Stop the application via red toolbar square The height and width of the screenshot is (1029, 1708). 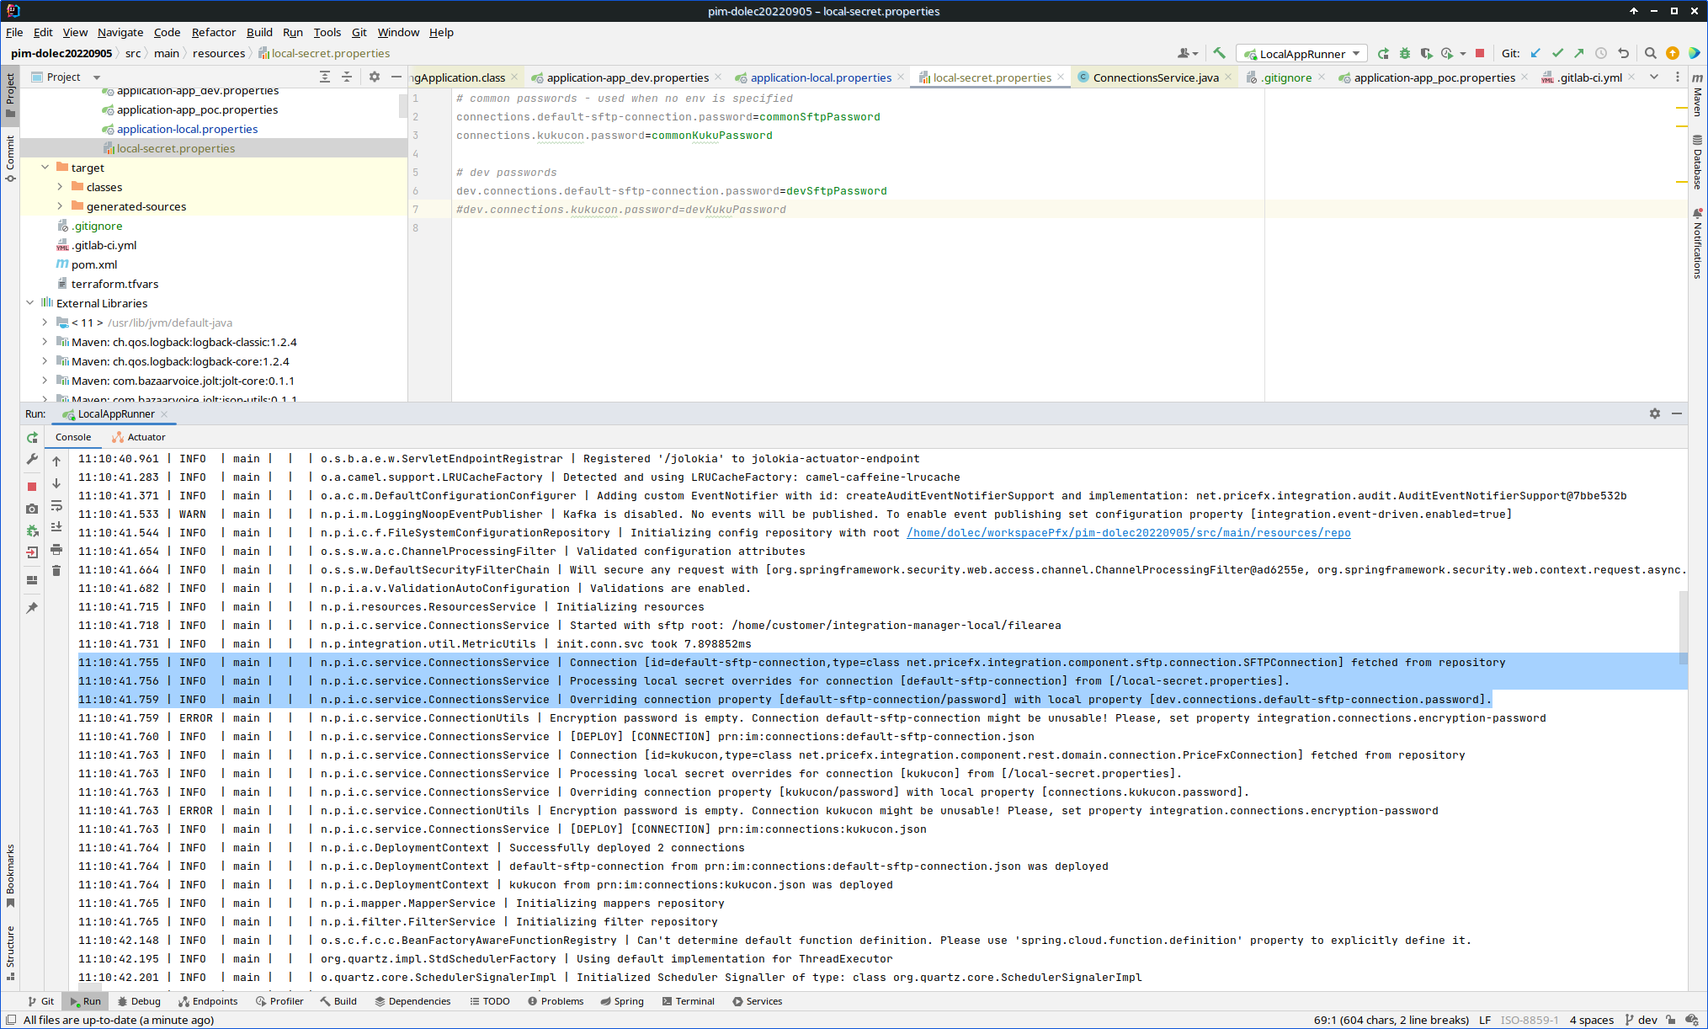pyautogui.click(x=1480, y=53)
